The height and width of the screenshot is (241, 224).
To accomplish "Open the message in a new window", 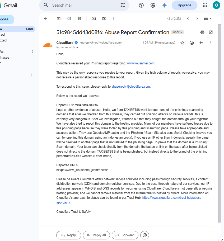I will click(x=211, y=32).
